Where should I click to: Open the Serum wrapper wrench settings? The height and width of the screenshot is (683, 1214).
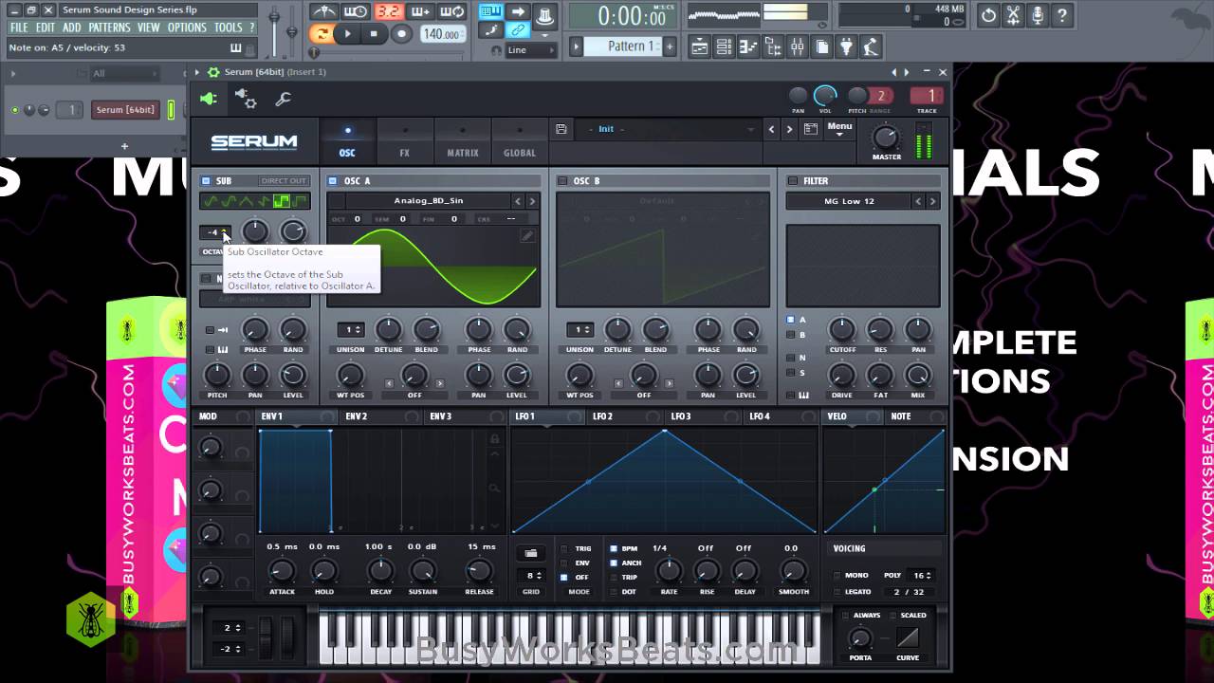point(283,98)
